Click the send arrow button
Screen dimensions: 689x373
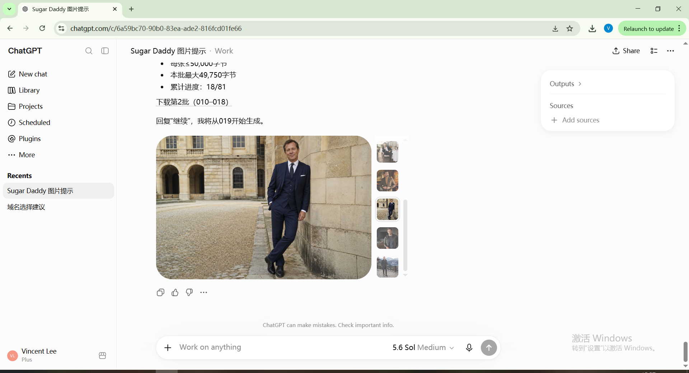click(489, 348)
